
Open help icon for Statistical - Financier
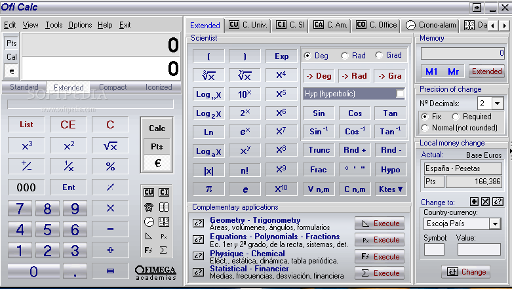click(198, 272)
